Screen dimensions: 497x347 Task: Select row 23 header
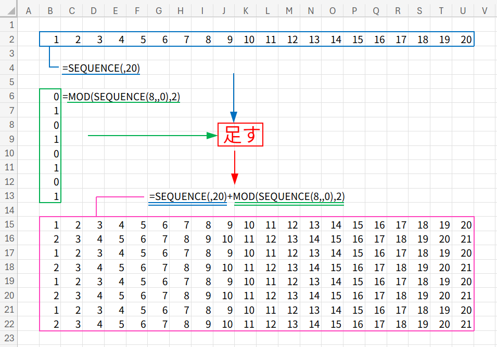[x=9, y=339]
